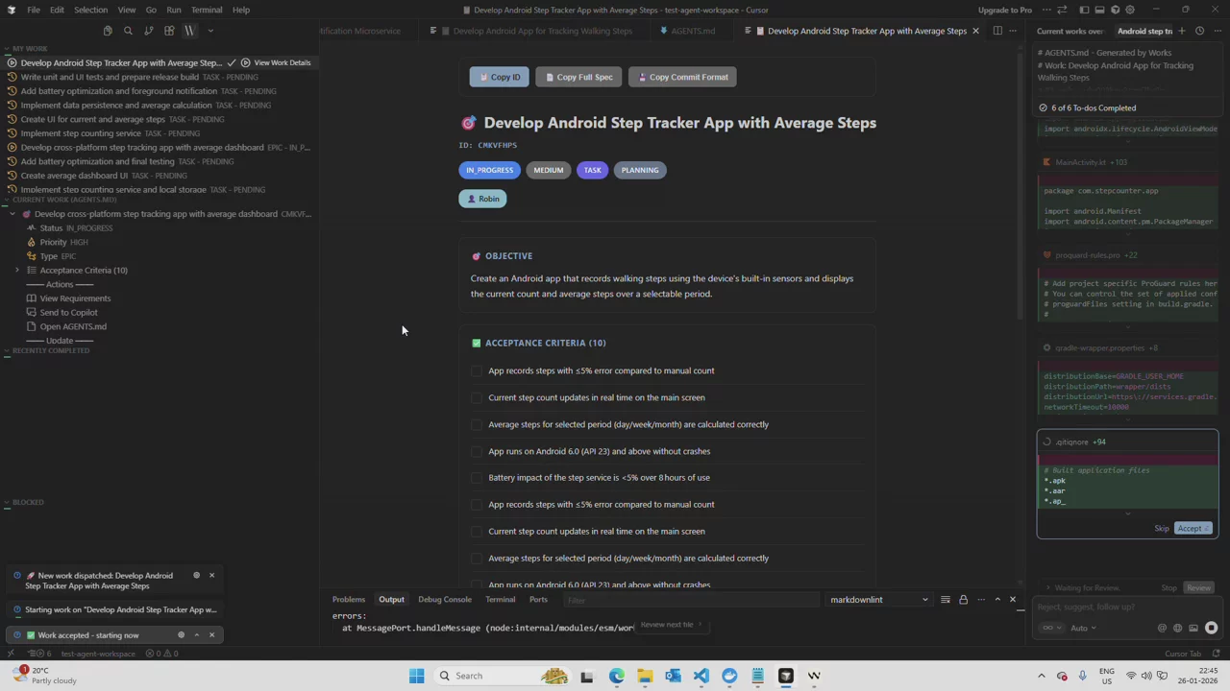Image resolution: width=1230 pixels, height=691 pixels.
Task: Check 'App records steps with ≤5% error' box
Action: pos(477,370)
